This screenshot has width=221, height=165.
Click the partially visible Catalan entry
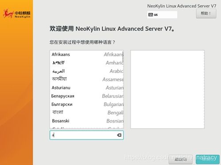pos(87,127)
